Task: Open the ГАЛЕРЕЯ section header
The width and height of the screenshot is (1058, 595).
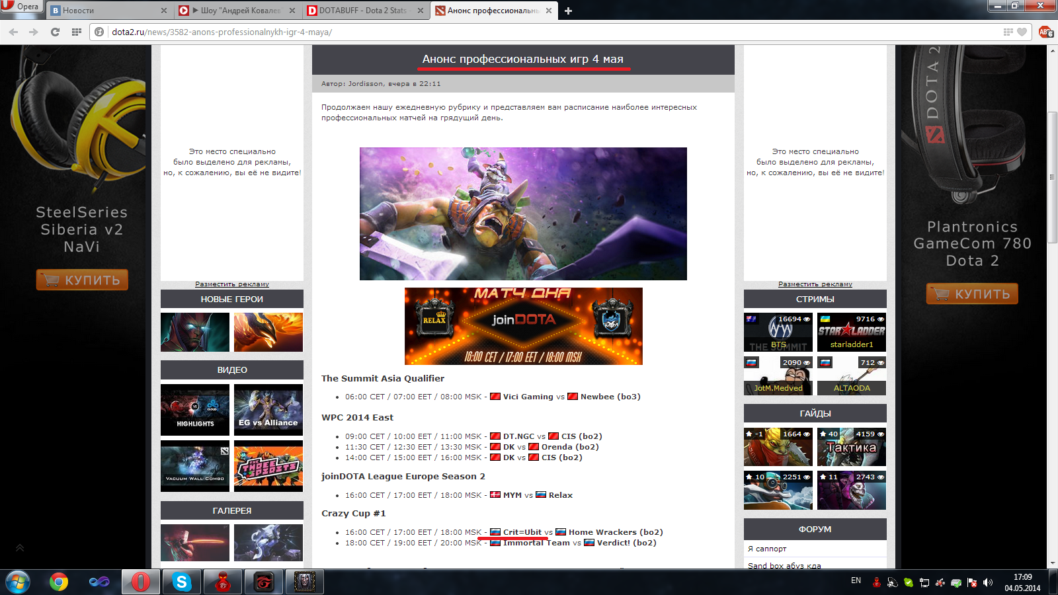Action: point(232,510)
